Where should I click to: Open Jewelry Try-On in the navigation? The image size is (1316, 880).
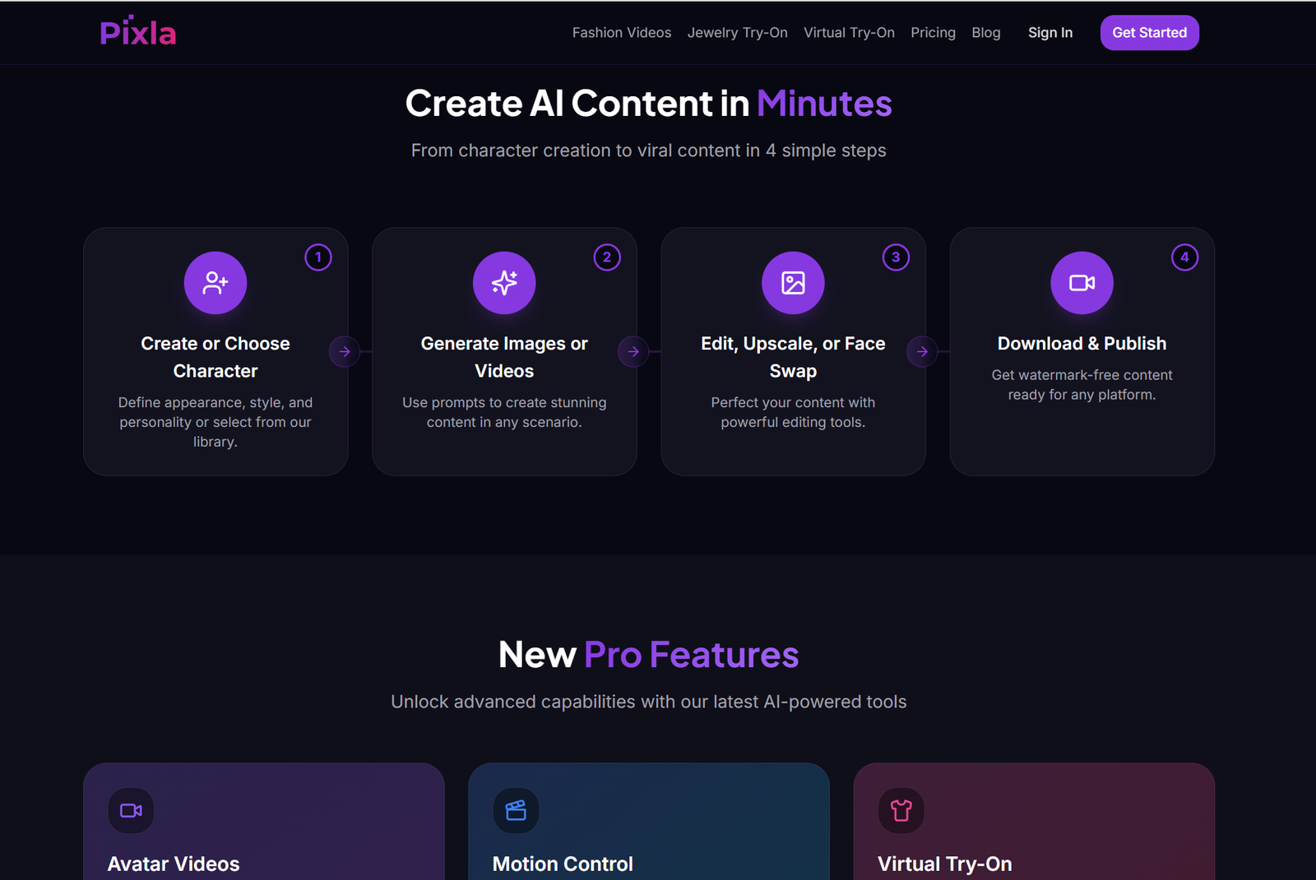point(738,33)
